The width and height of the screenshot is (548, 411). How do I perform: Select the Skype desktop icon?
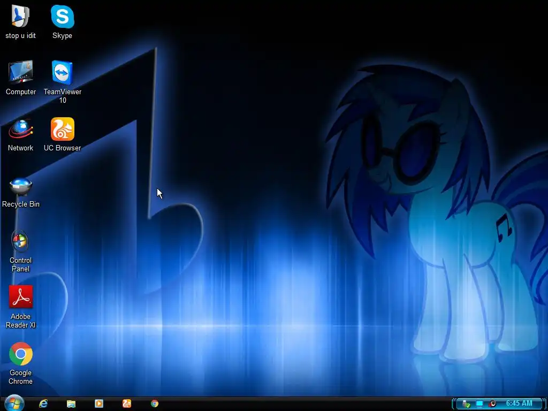62,21
